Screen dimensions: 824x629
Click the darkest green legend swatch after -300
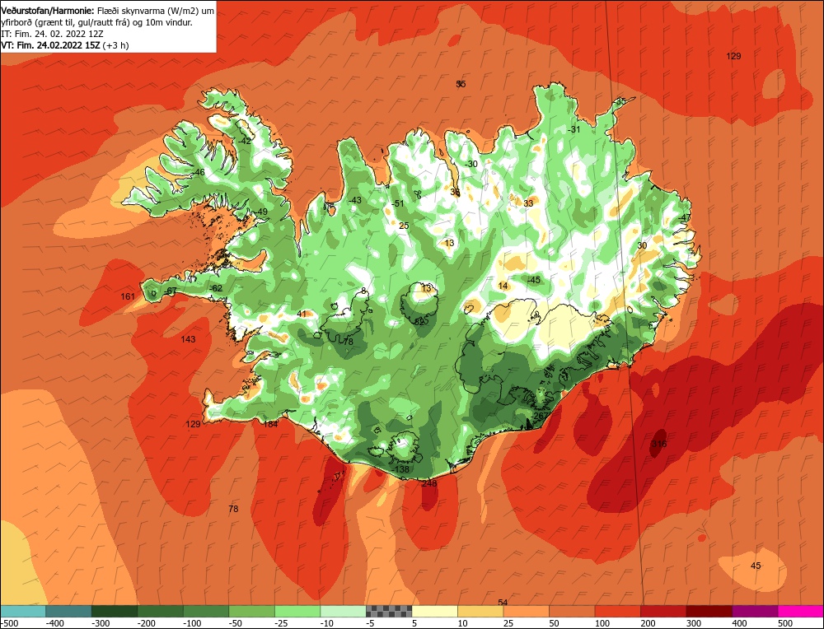pyautogui.click(x=114, y=611)
